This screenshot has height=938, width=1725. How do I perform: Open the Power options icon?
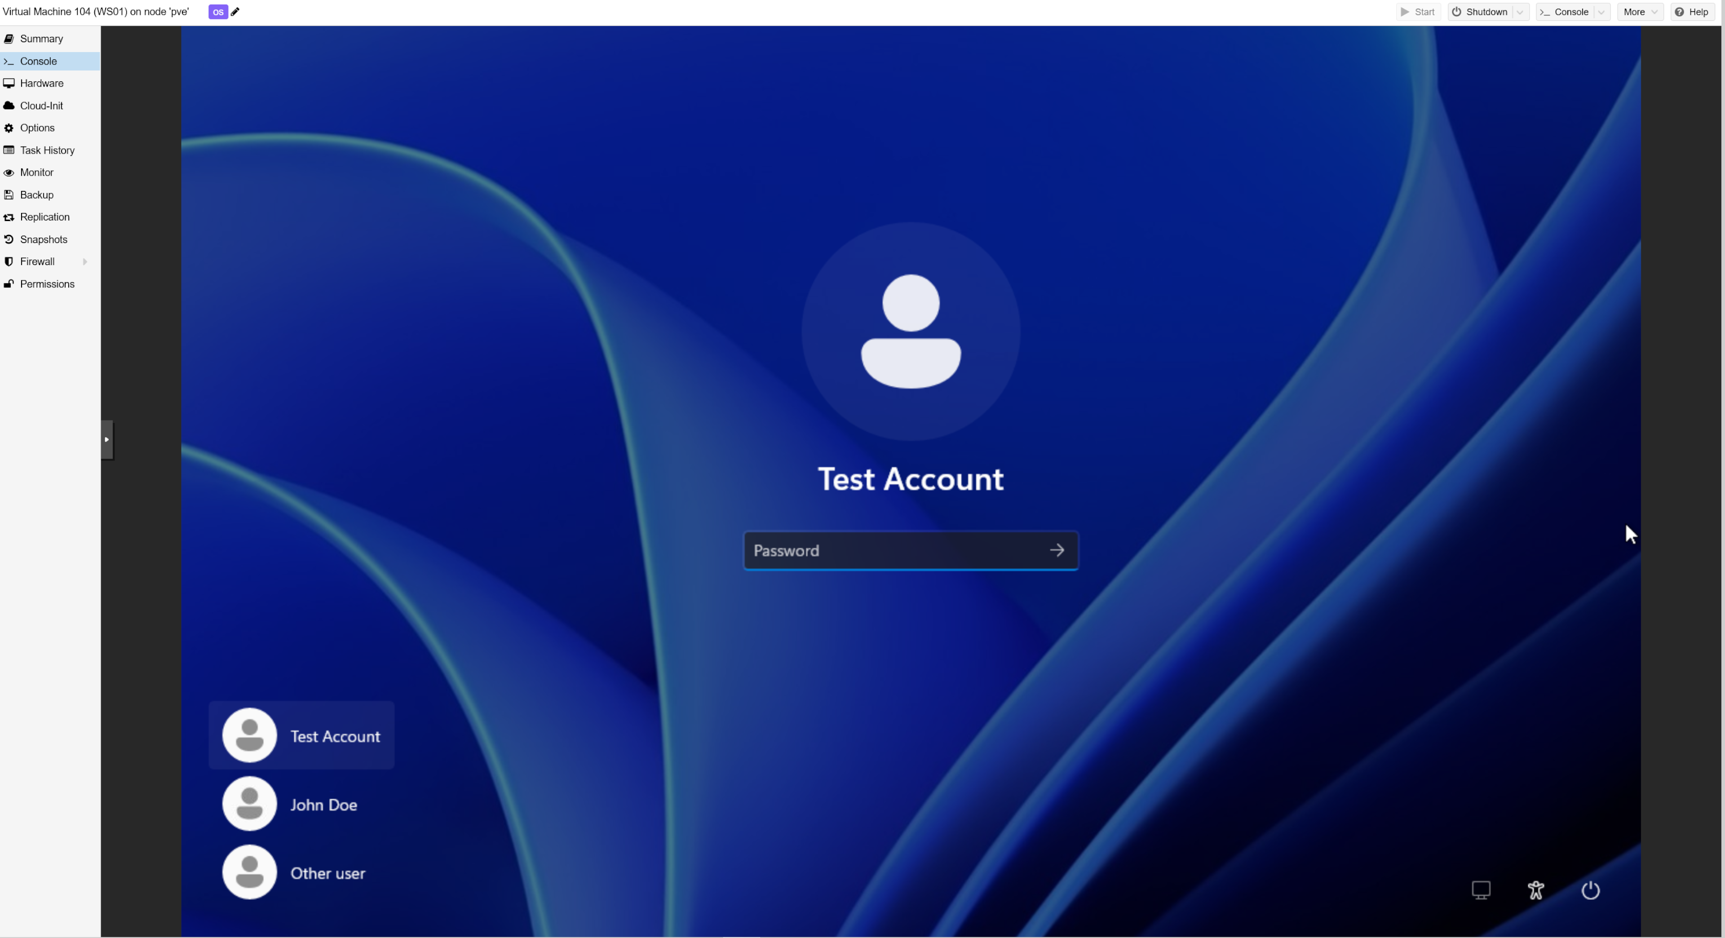(1591, 890)
